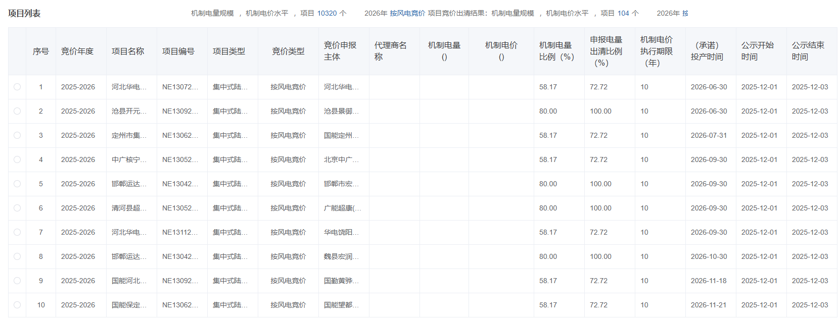Screen dimensions: 840x322
Task: Open the blue 104 project count link
Action: click(x=623, y=13)
